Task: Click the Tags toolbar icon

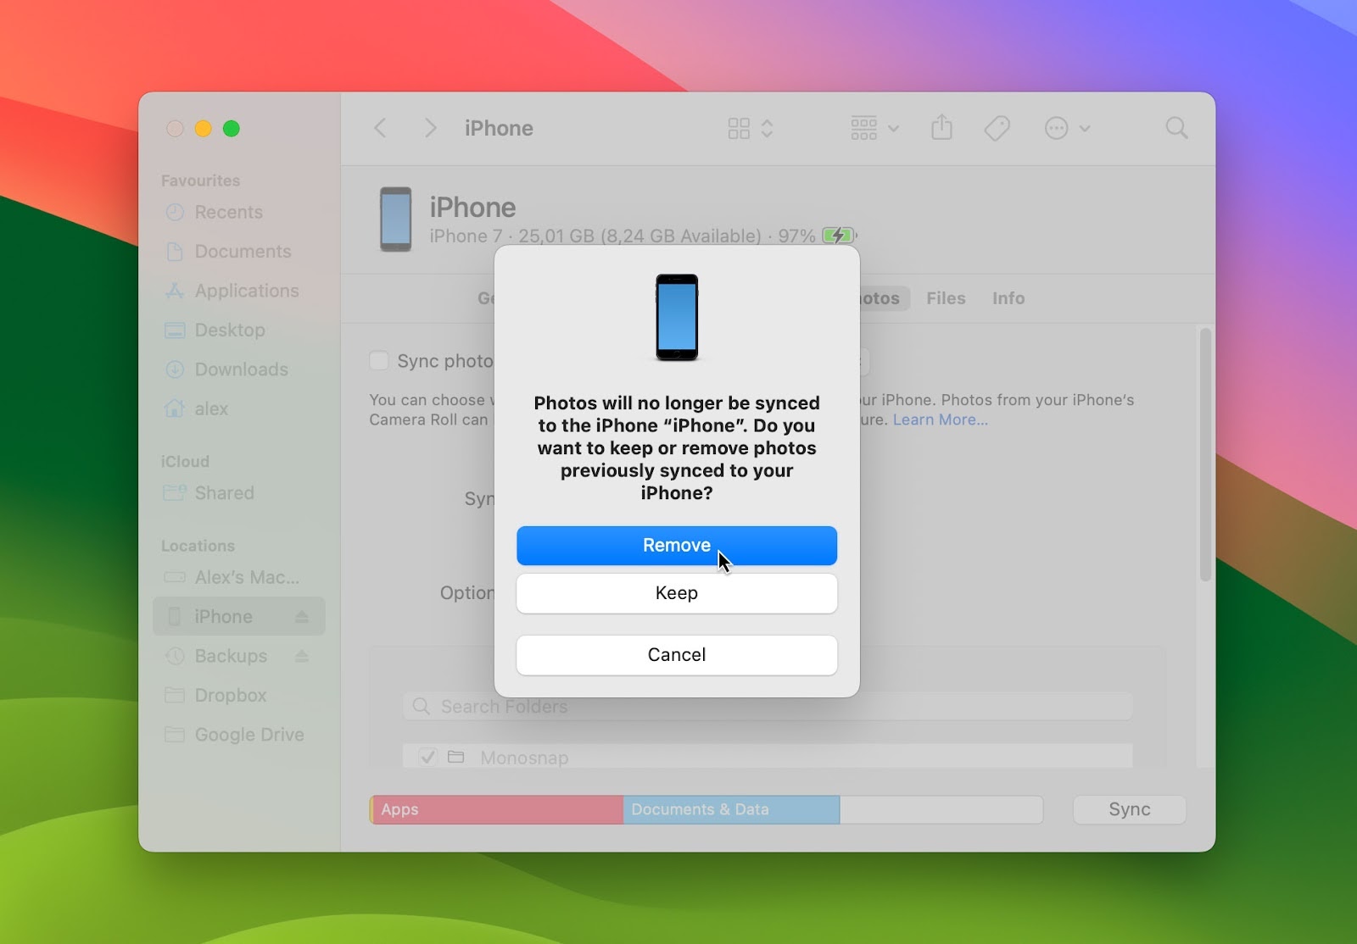Action: pos(997,128)
